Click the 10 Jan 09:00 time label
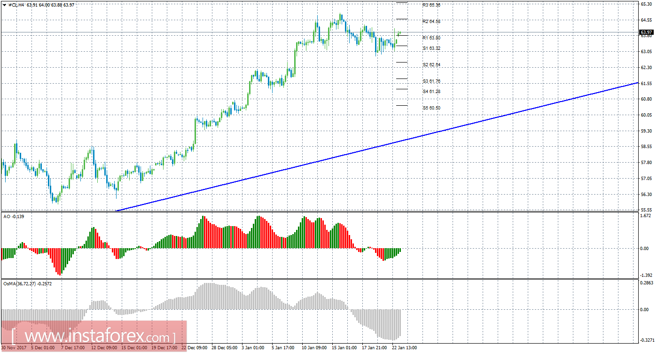Viewport: 657px width, 353px height. pyautogui.click(x=314, y=348)
